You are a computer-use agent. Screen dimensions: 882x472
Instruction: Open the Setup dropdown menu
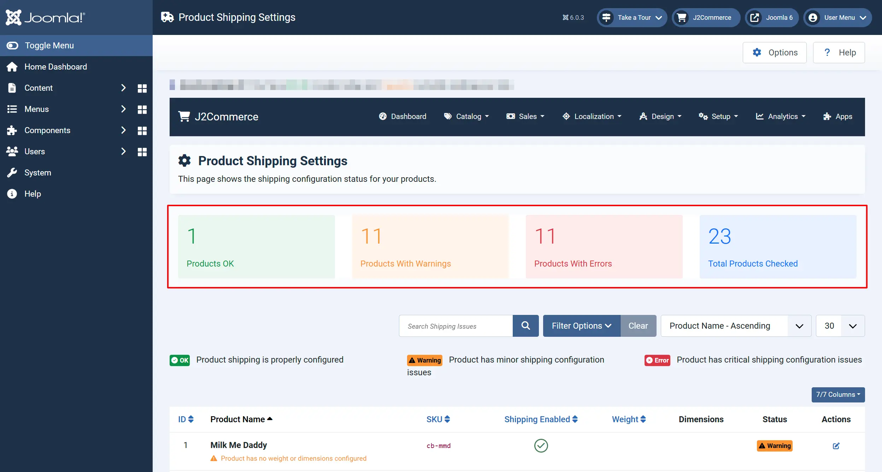(718, 116)
